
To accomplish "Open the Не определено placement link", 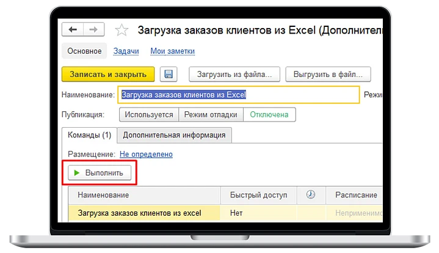I will click(x=146, y=155).
